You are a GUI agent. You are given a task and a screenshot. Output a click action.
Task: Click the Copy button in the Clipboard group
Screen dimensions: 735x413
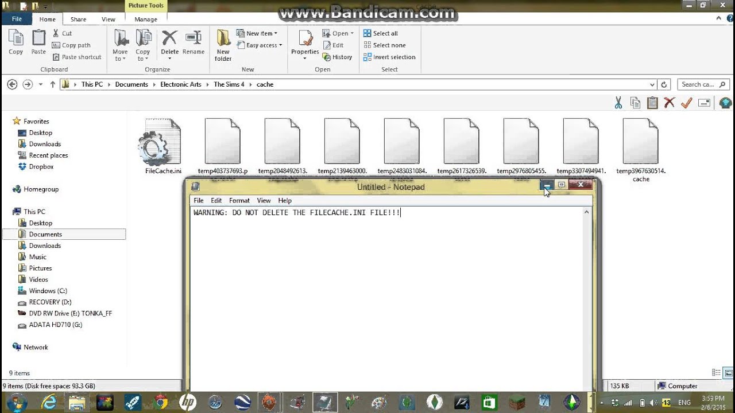16,43
